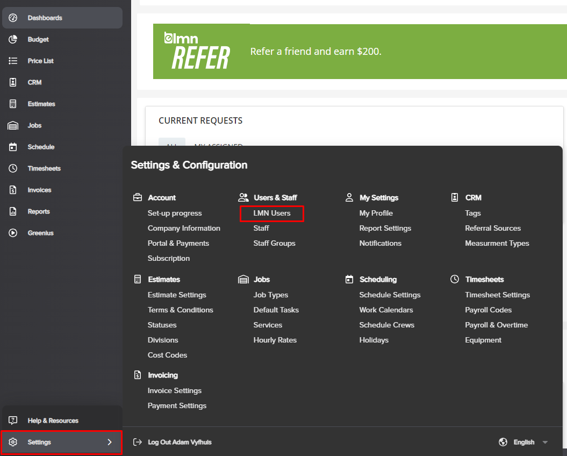Click the Scheduling section calendar icon
Image resolution: width=567 pixels, height=456 pixels.
[349, 280]
